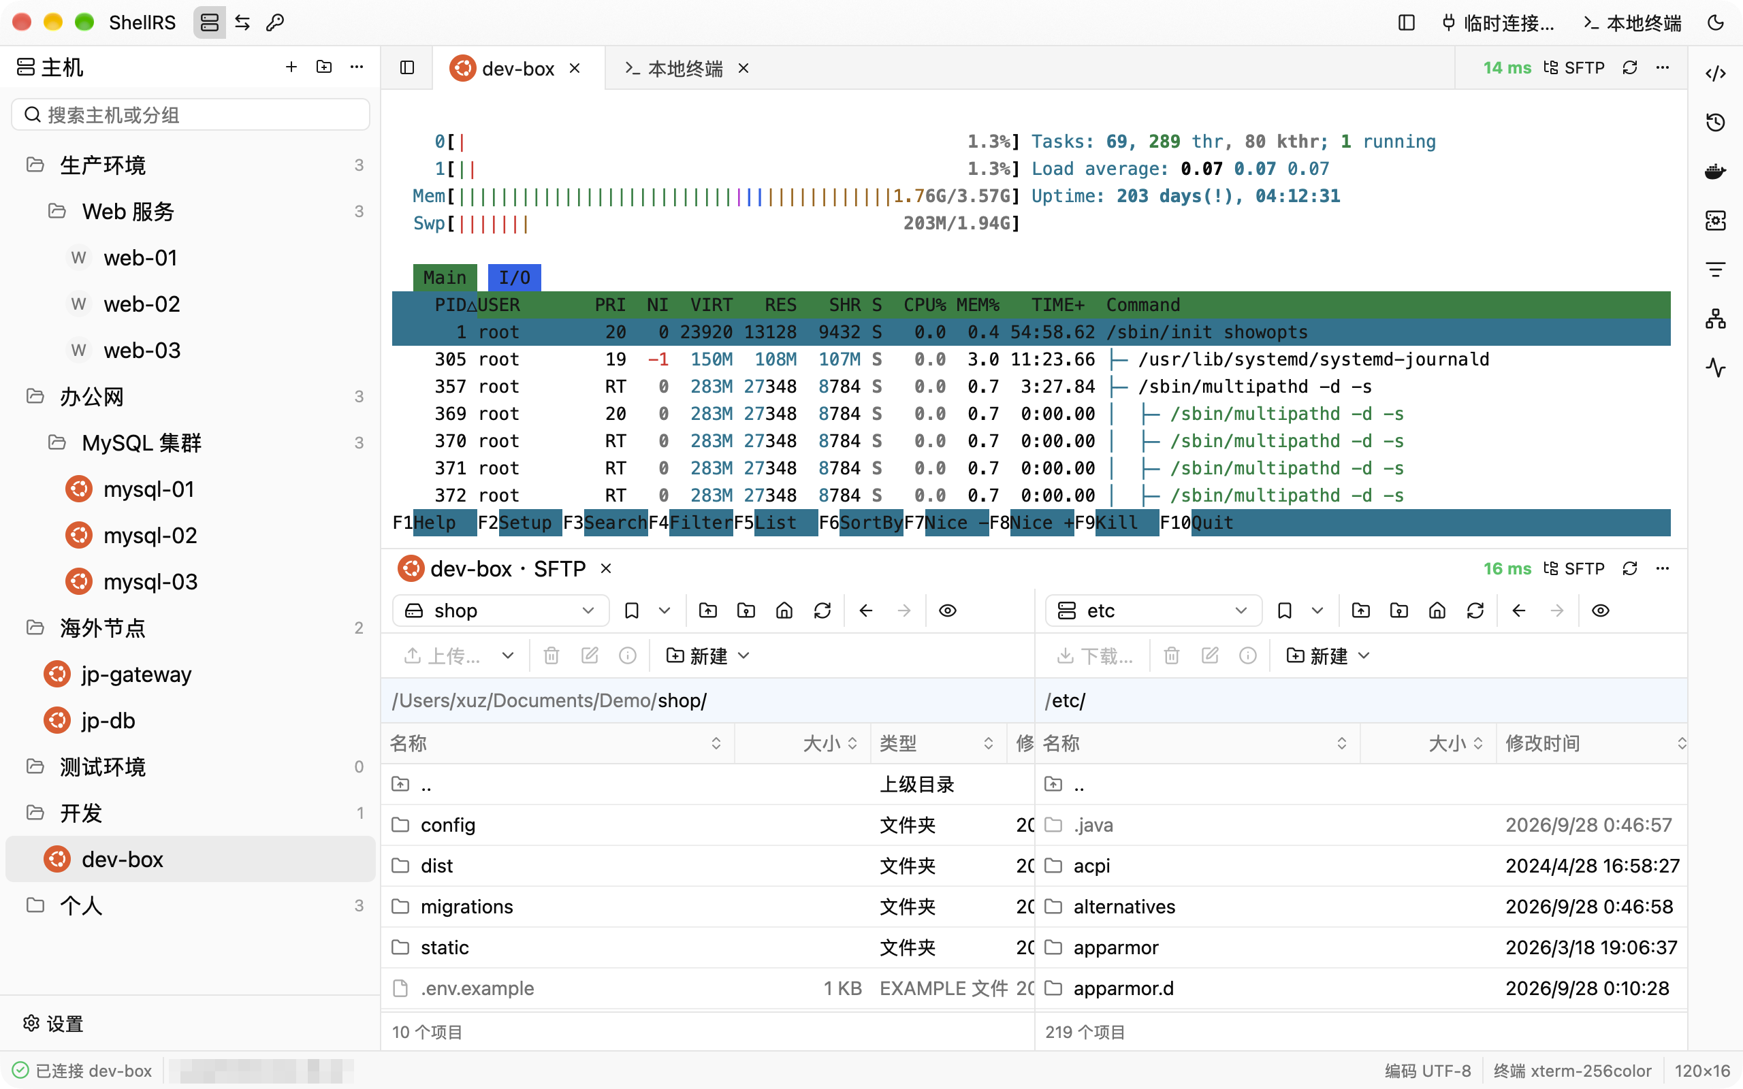The image size is (1743, 1089).
Task: Collapse the 生产环境 group
Action: coord(190,165)
